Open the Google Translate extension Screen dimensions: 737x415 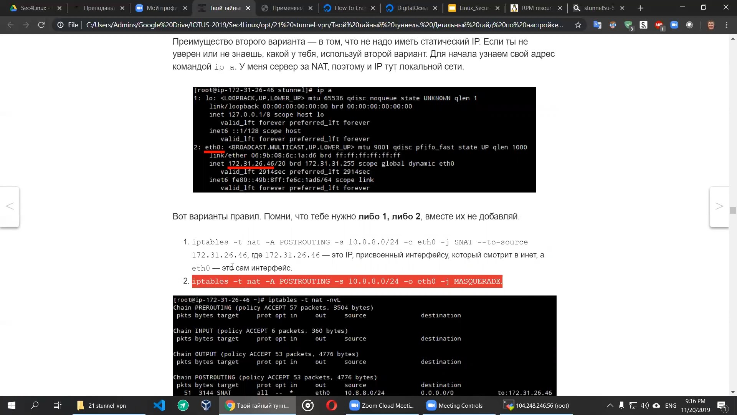[597, 25]
